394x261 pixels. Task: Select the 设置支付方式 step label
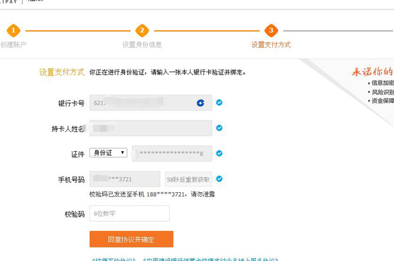coord(271,45)
